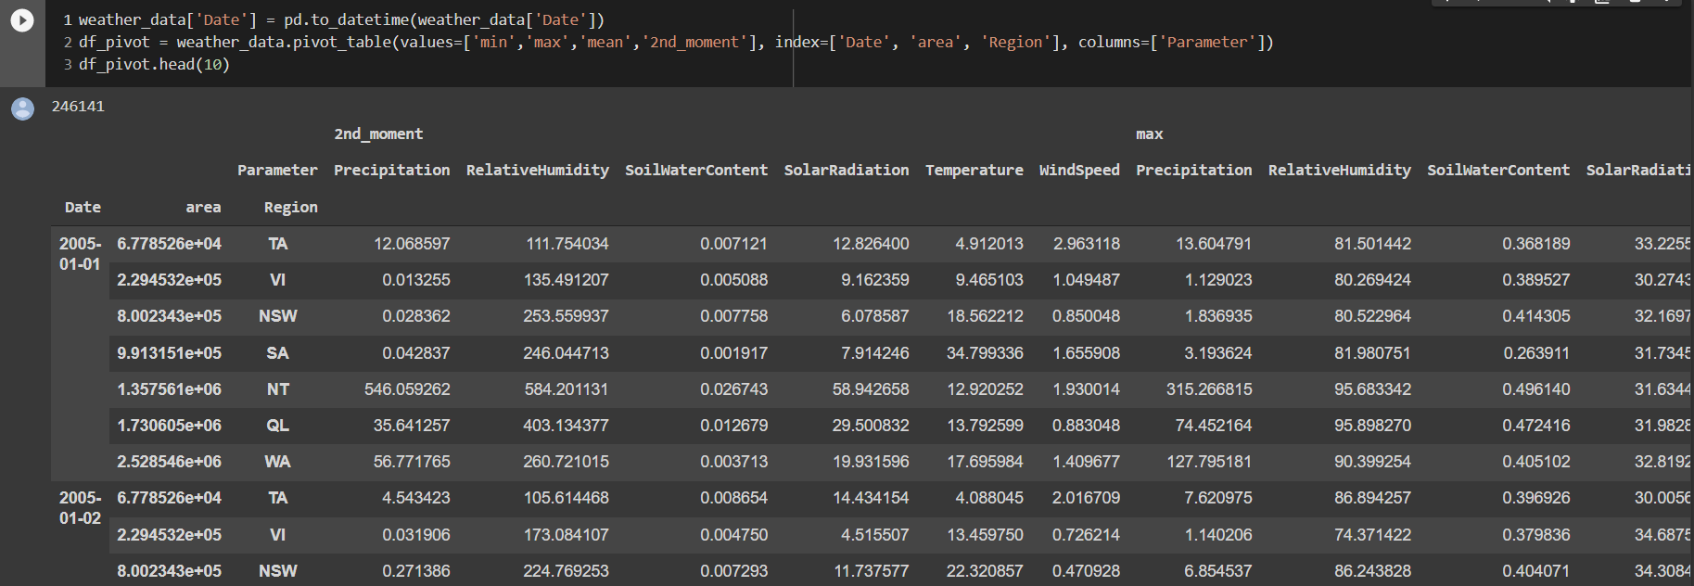Click the SoilWaterContent header under 2nd_moment
The image size is (1694, 586).
pyautogui.click(x=696, y=170)
